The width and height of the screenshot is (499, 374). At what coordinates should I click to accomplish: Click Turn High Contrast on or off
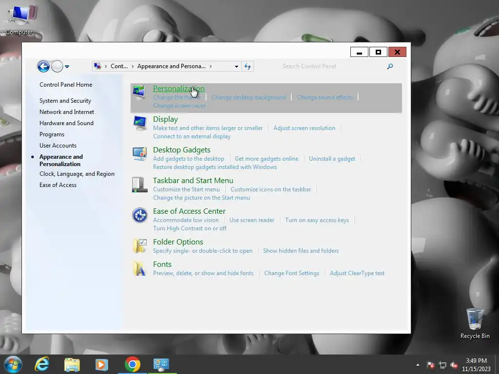tap(190, 228)
